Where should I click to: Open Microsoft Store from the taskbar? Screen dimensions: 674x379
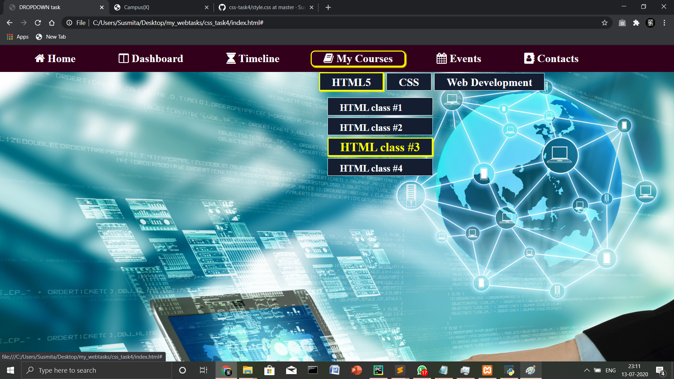269,370
